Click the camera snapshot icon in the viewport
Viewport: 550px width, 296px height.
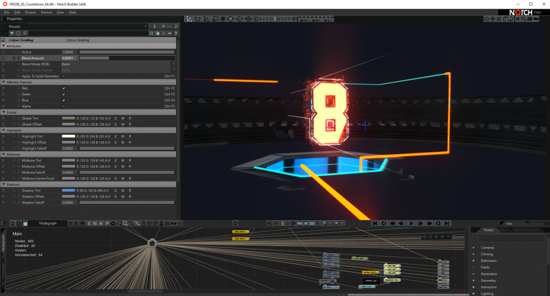pos(530,19)
